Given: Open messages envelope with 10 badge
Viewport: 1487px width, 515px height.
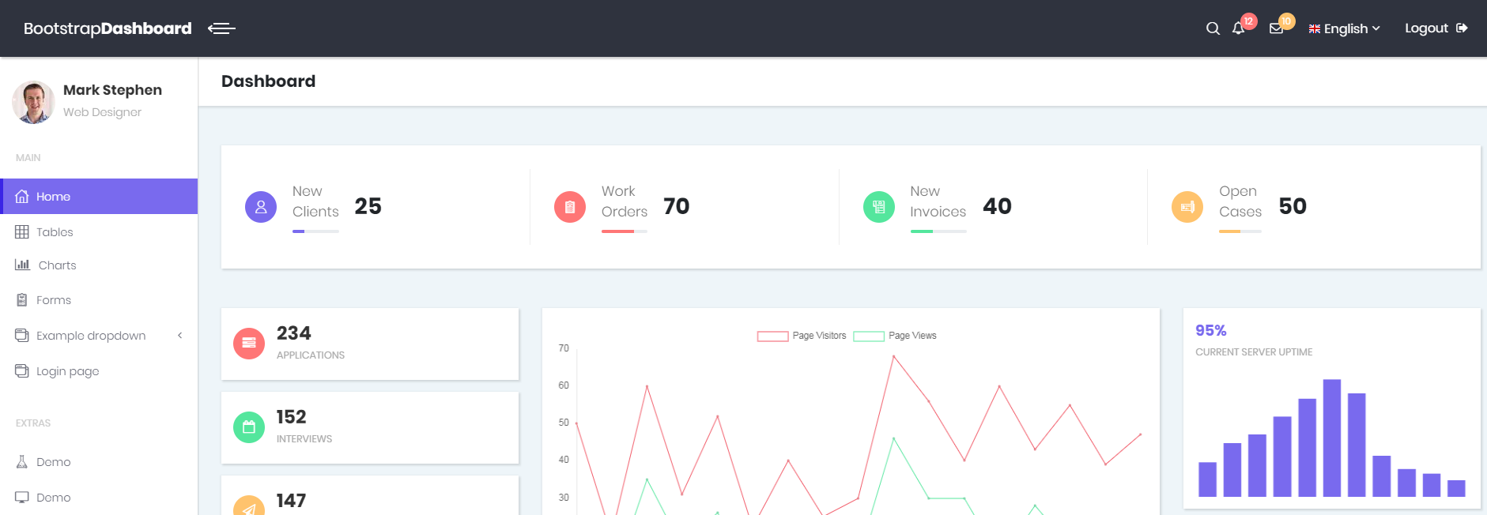Looking at the screenshot, I should 1276,28.
